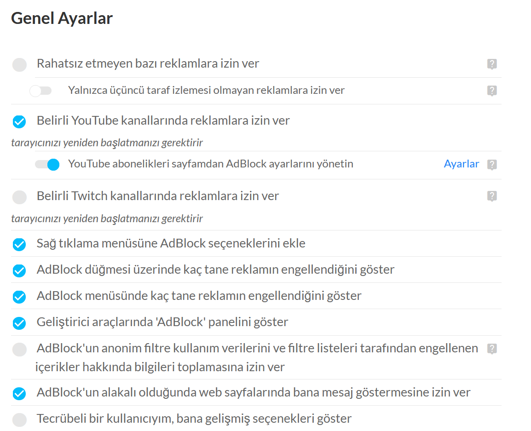Click help icon beside 'Yalnızca üçüncü taraf izlemesi' option
The height and width of the screenshot is (431, 531).
[492, 91]
